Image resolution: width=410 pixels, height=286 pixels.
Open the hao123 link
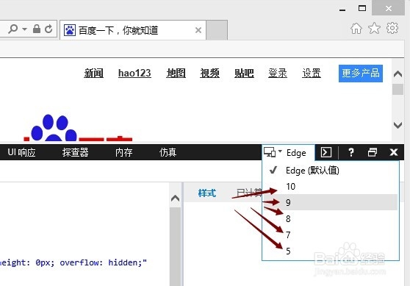(x=134, y=73)
